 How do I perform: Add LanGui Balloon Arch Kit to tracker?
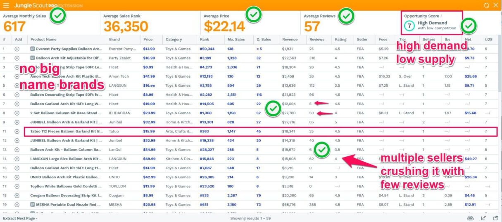click(x=17, y=150)
